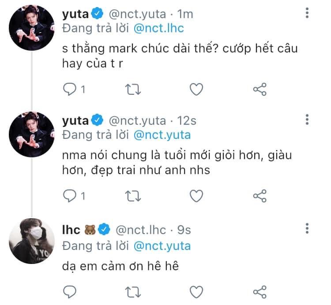The image size is (331, 305).
Task: Retweet lhc's 9s tweet
Action: tap(133, 292)
